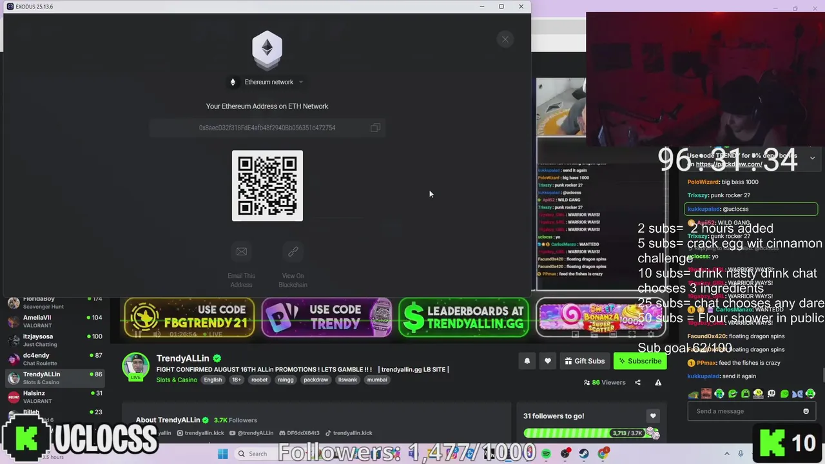825x464 pixels.
Task: Click kukkupalad's highlighted @uclocss message
Action: pos(751,209)
